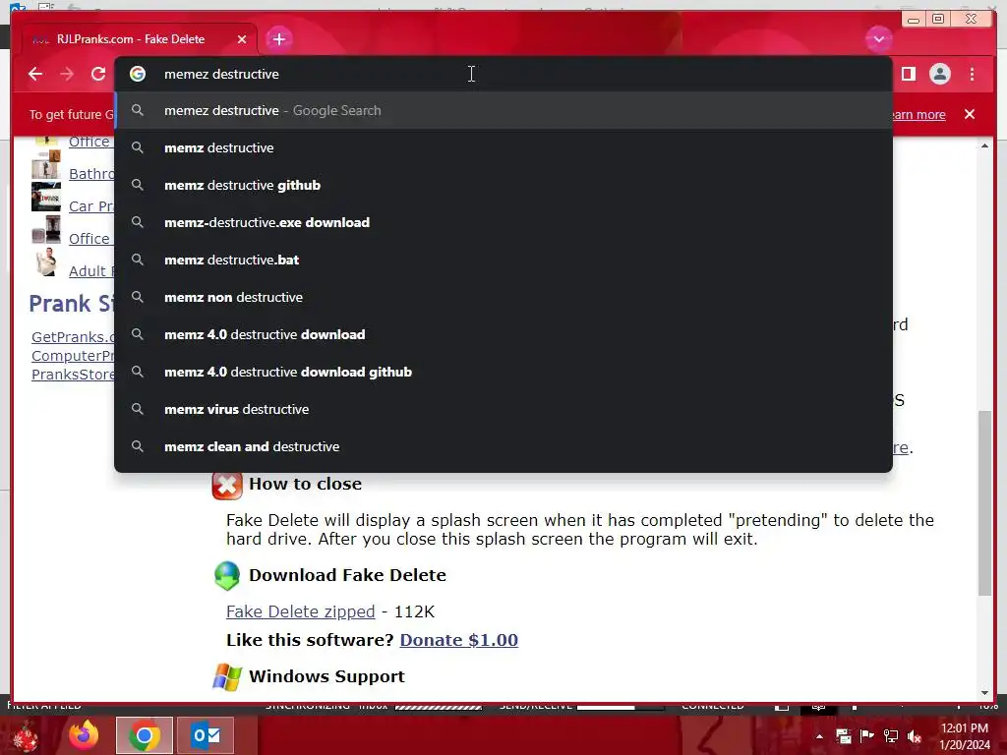The width and height of the screenshot is (1007, 755).
Task: Pick the 'memz 4.0 destructive download' suggestion
Action: coord(503,334)
